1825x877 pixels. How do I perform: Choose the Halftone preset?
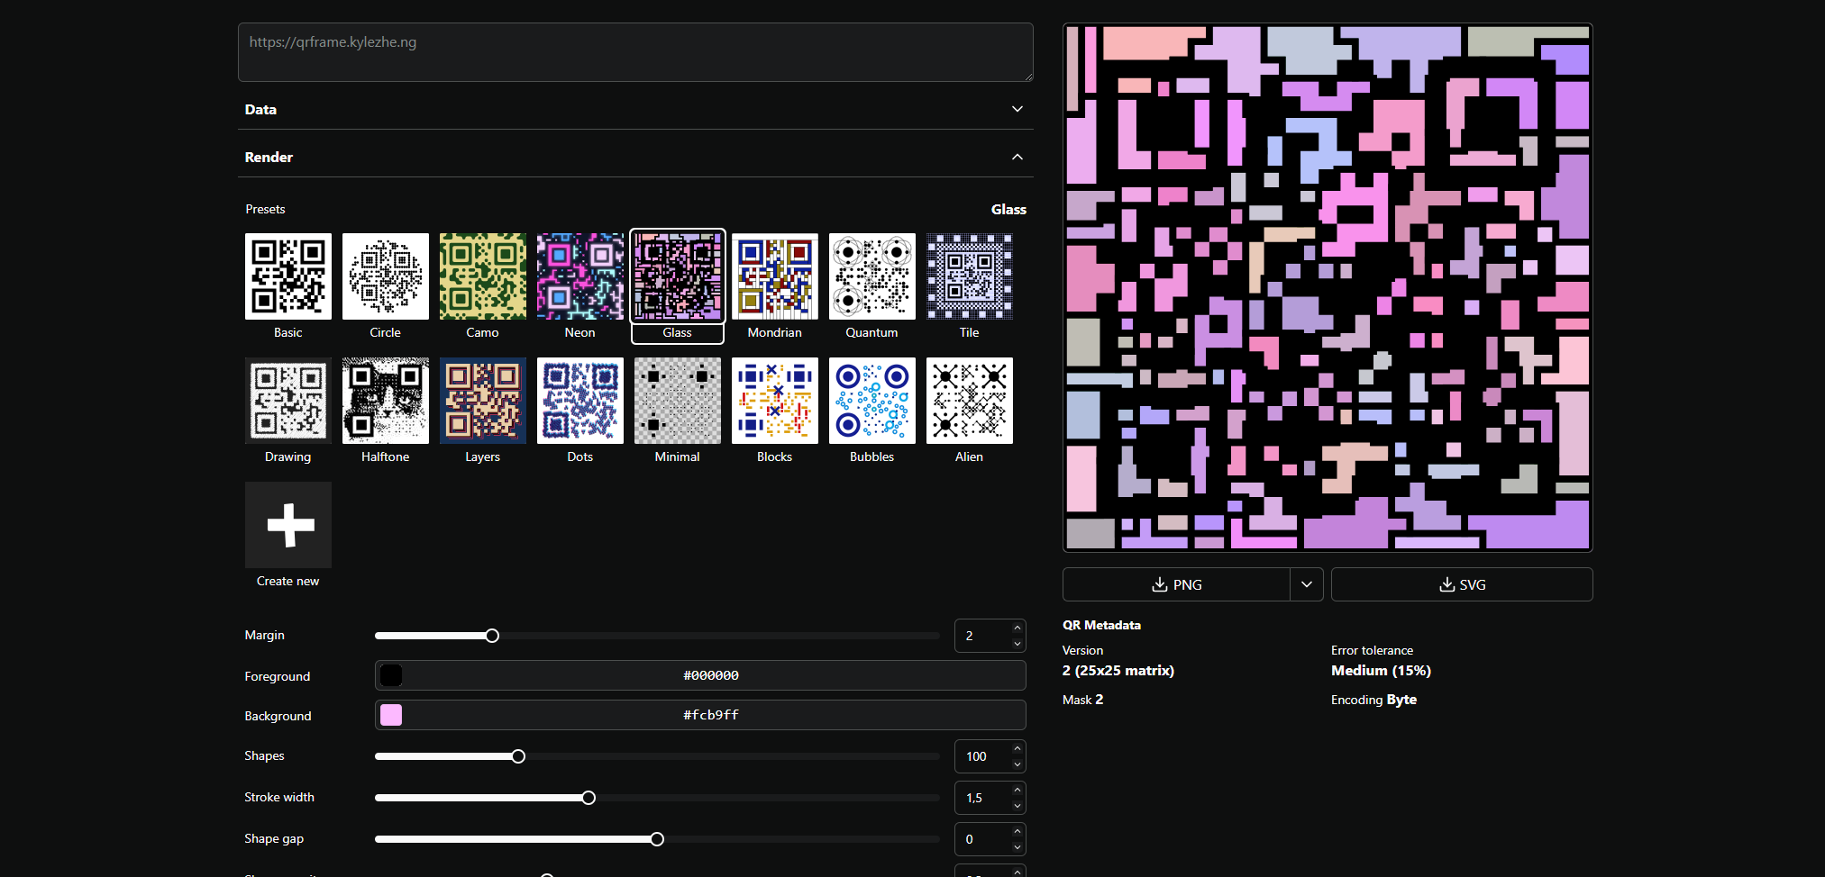click(x=386, y=401)
